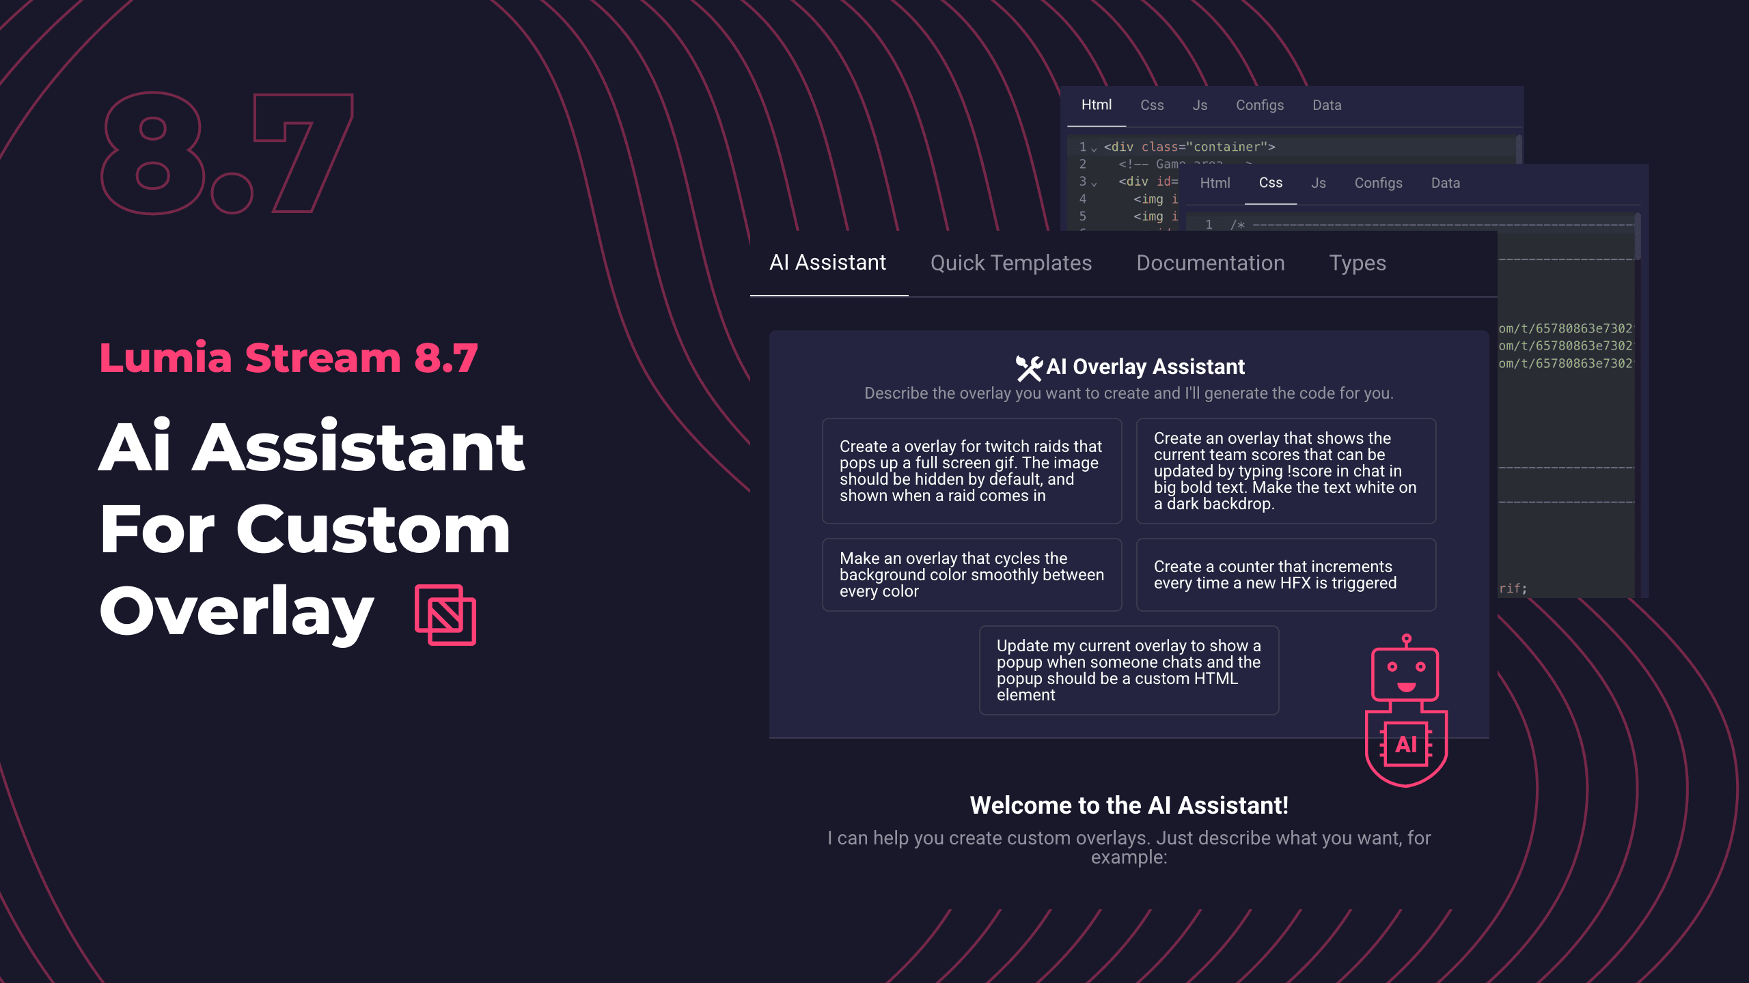Click the 'AI Overlay Assistant' title
The height and width of the screenshot is (983, 1749).
click(x=1145, y=367)
